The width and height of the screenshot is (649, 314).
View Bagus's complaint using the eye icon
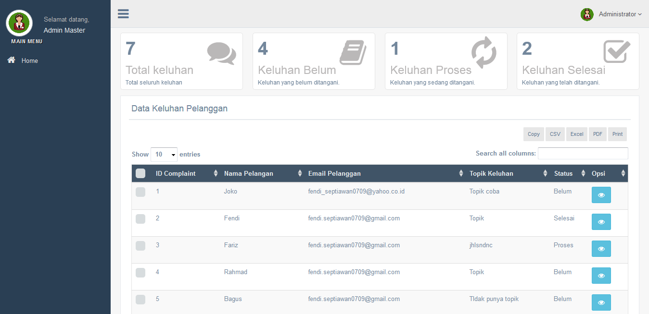(x=601, y=302)
